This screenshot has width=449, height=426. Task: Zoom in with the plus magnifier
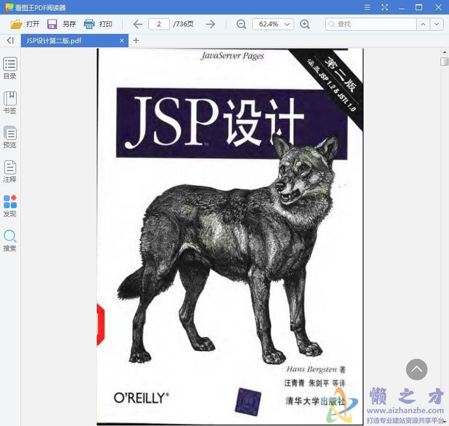point(305,24)
